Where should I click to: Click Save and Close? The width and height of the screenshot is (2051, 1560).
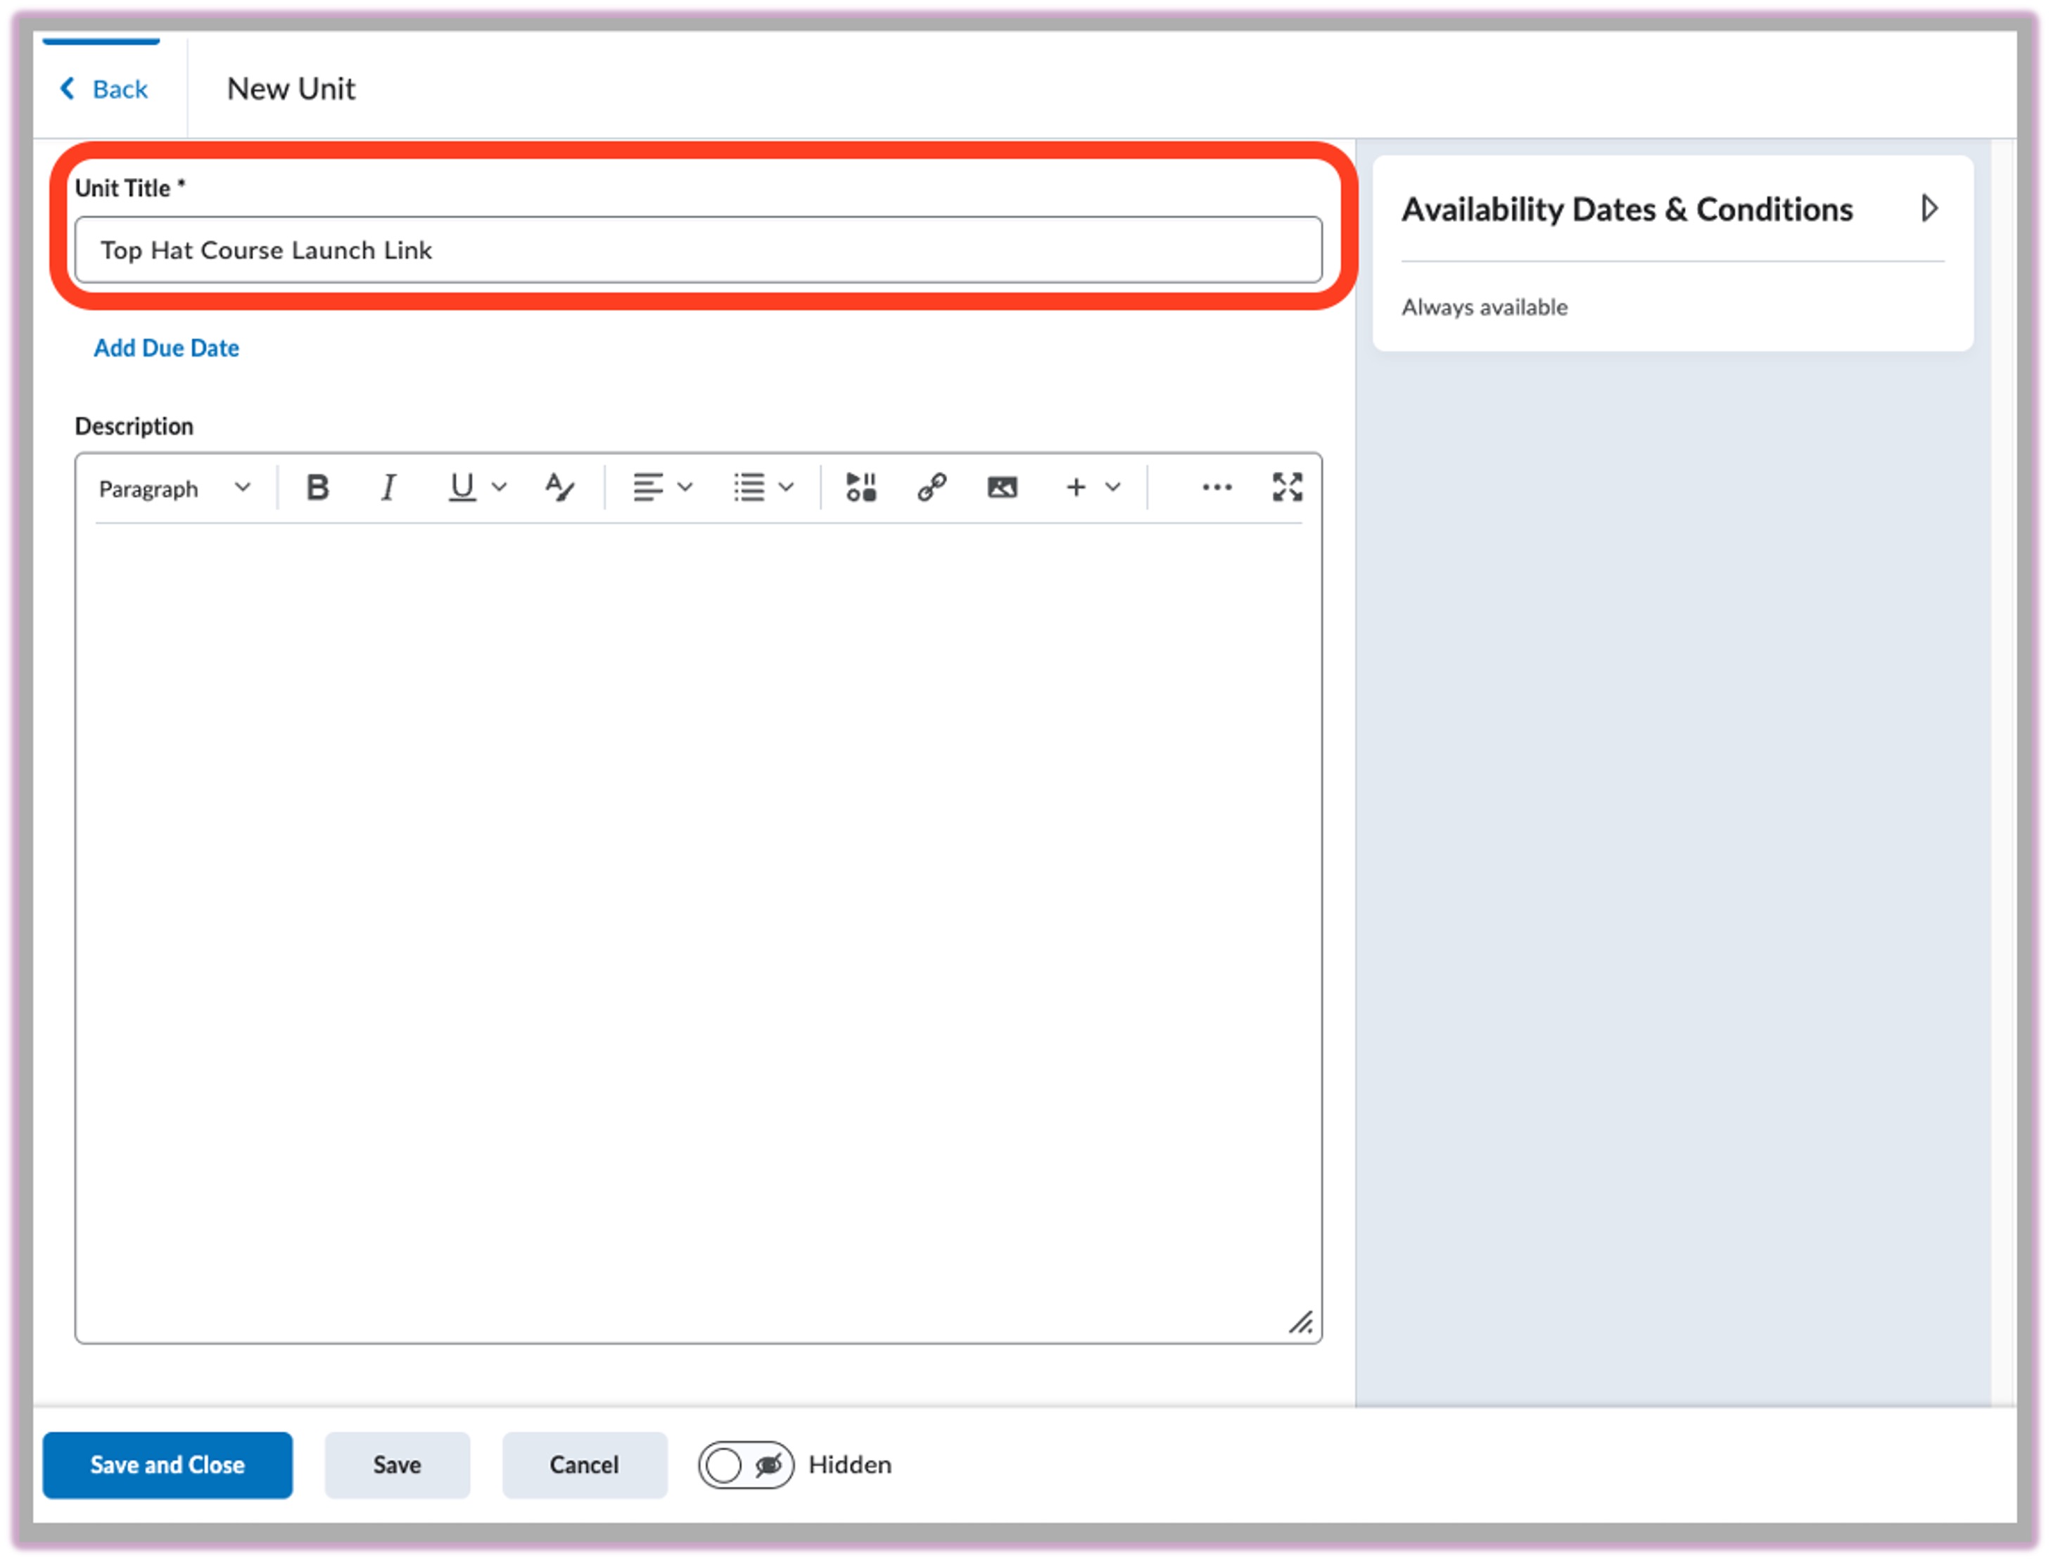[167, 1464]
